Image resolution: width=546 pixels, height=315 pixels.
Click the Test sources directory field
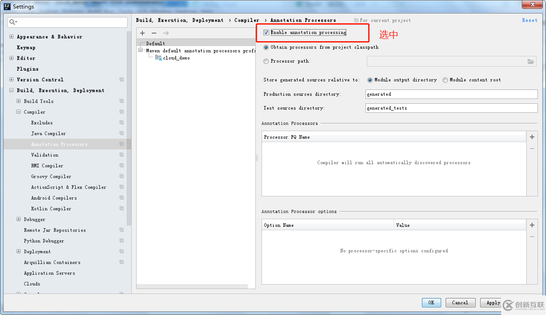click(x=451, y=108)
